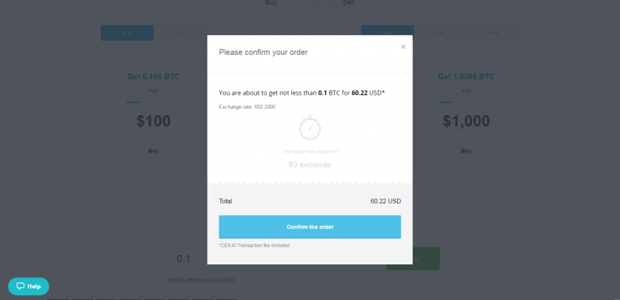
Task: Switch to the Buy tab
Action: coord(271,4)
